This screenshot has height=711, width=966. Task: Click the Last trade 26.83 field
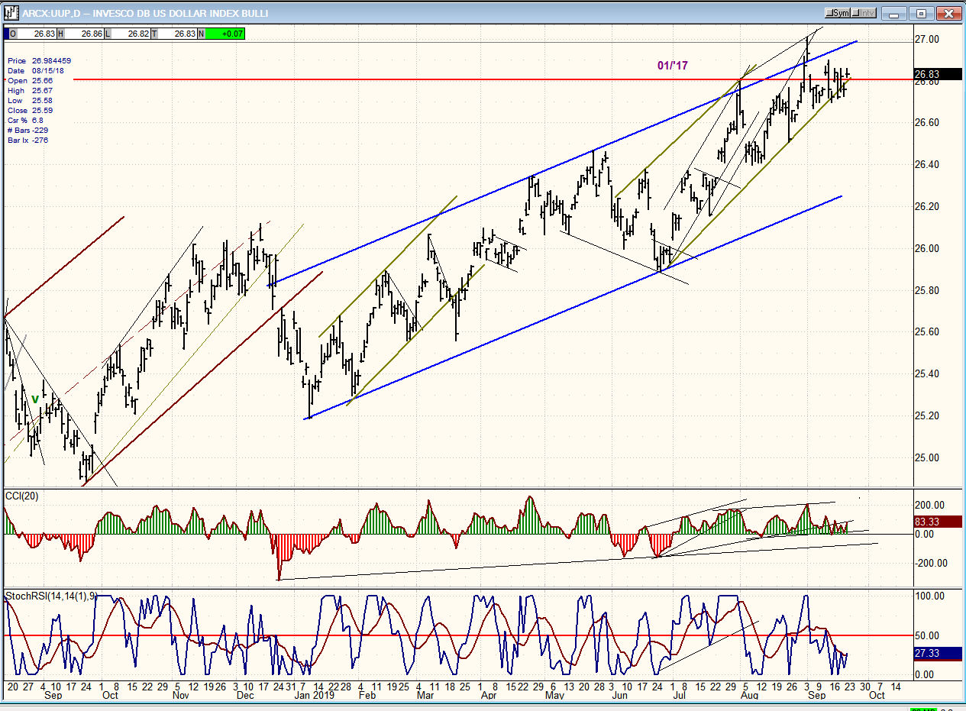[x=179, y=34]
